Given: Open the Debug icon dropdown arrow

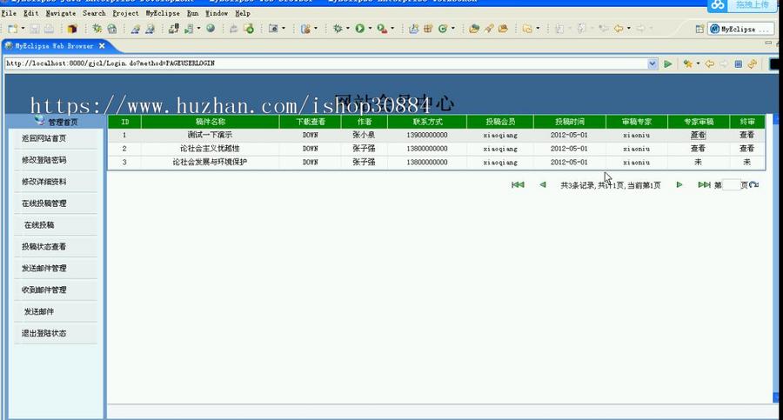Looking at the screenshot, I should [348, 29].
